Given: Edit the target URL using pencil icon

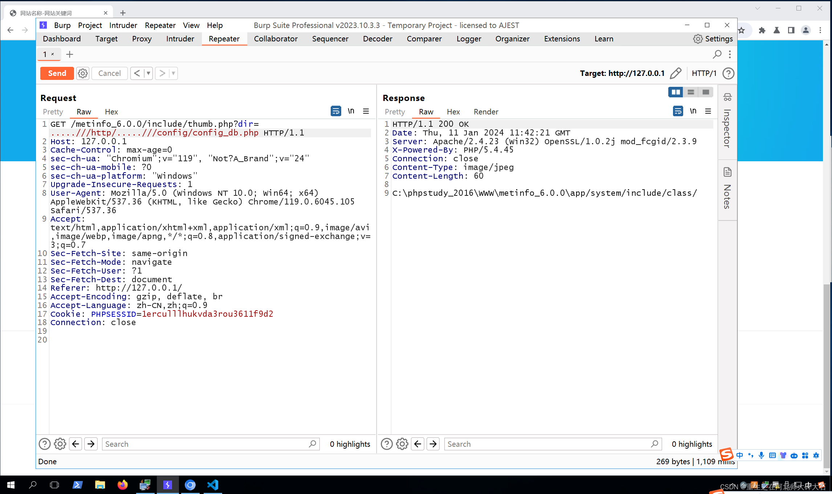Looking at the screenshot, I should pyautogui.click(x=676, y=73).
